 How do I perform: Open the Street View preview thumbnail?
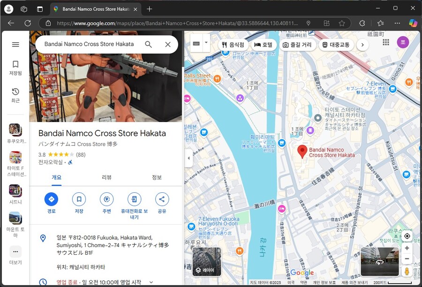click(379, 262)
